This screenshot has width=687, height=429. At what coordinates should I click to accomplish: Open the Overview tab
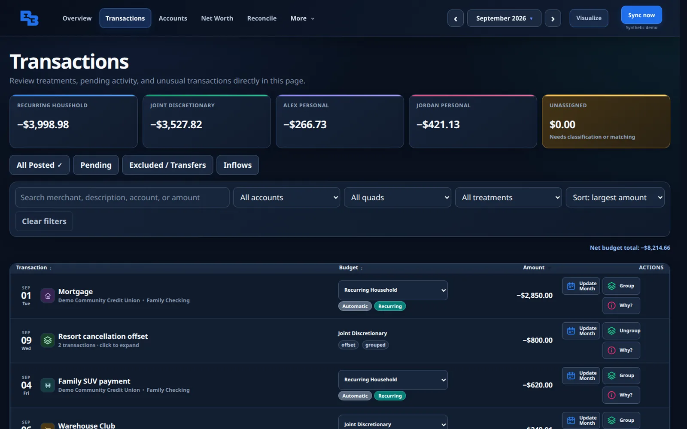click(77, 18)
